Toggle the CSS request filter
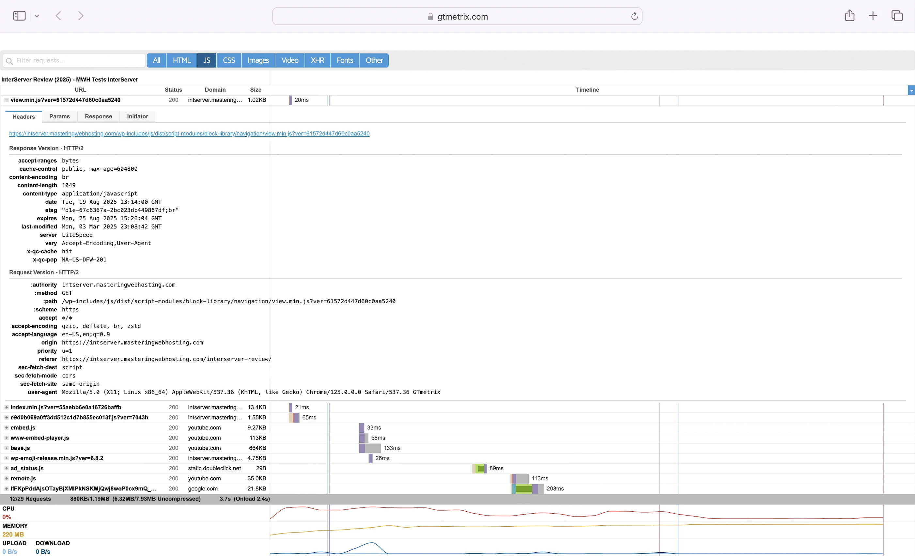Screen dimensions: 915x556 (229, 61)
